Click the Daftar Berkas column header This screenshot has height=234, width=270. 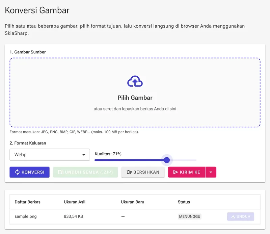(x=28, y=202)
